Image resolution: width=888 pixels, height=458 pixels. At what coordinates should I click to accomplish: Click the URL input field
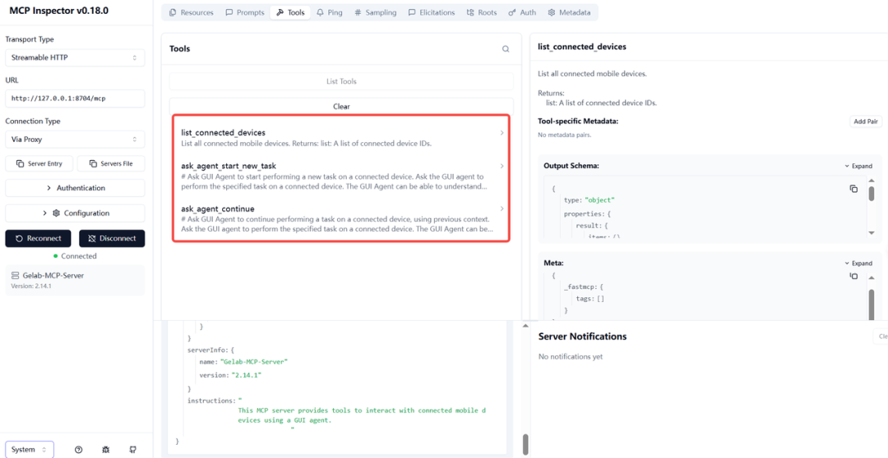75,98
